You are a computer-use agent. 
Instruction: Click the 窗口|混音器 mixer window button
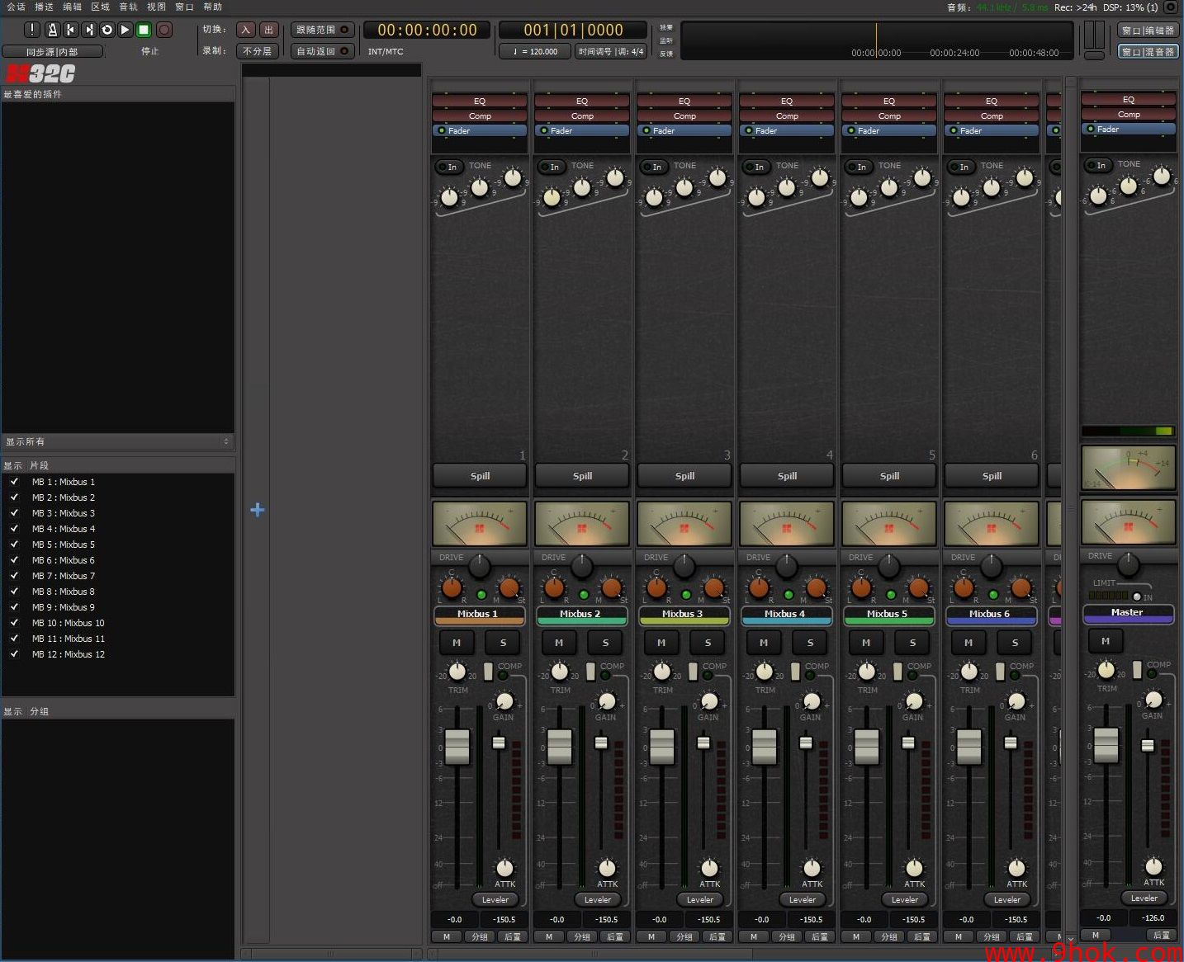tap(1148, 51)
